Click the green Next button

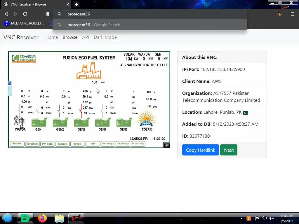[x=229, y=150]
